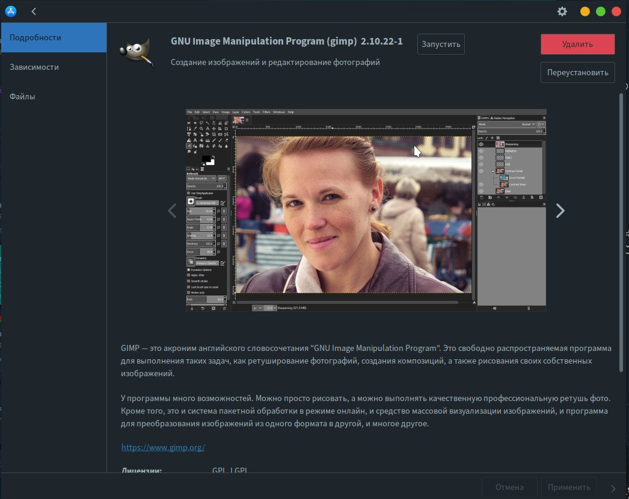Viewport: 629px width, 499px height.
Task: Click the Переустановить button
Action: coord(577,73)
